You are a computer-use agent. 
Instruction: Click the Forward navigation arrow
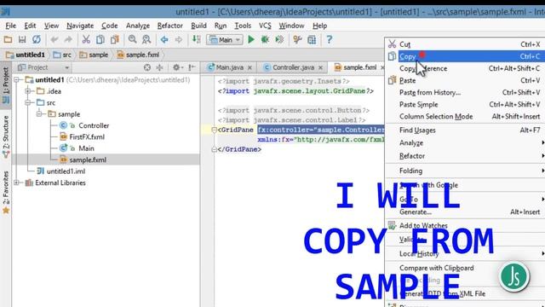178,40
